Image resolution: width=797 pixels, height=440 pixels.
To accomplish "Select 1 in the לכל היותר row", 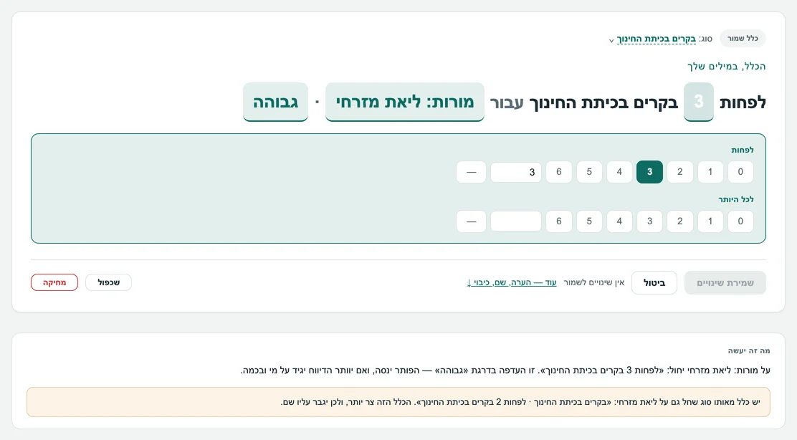I will 710,221.
